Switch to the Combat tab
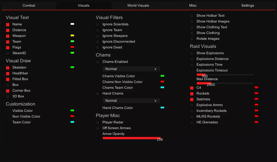 click(x=29, y=5)
